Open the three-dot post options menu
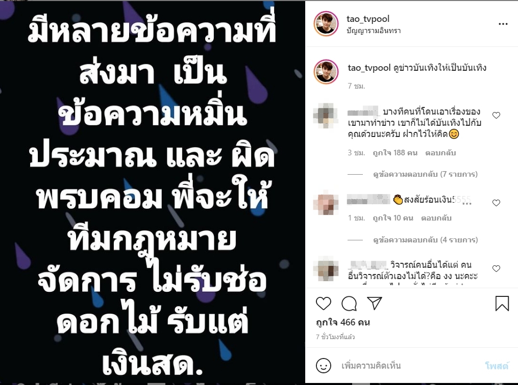 (x=503, y=24)
